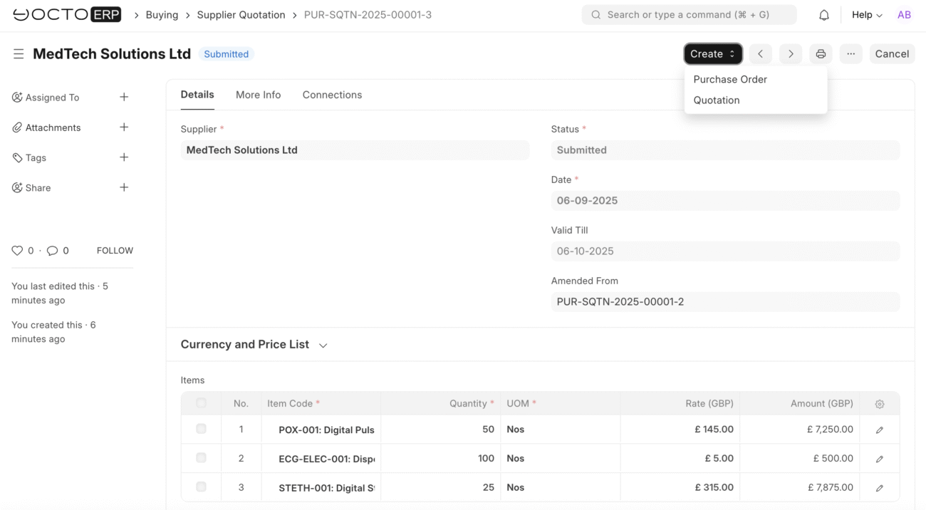
Task: Edit the STETH-001 row with pencil icon
Action: click(880, 488)
